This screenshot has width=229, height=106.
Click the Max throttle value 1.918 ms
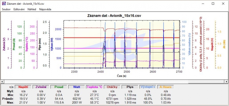pos(130,103)
